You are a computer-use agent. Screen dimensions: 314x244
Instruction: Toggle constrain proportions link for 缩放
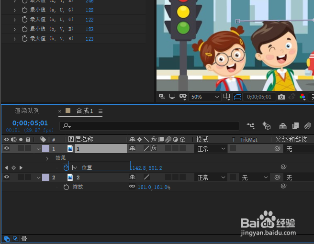coord(132,187)
